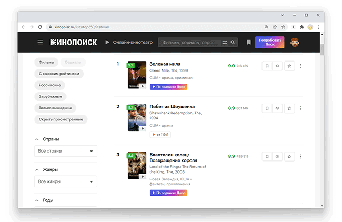Image resolution: width=342 pixels, height=222 pixels.
Task: Open Побег из Шоушенка poster
Action: (137, 117)
